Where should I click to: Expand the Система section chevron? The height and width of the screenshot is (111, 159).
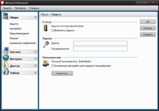pos(35,52)
